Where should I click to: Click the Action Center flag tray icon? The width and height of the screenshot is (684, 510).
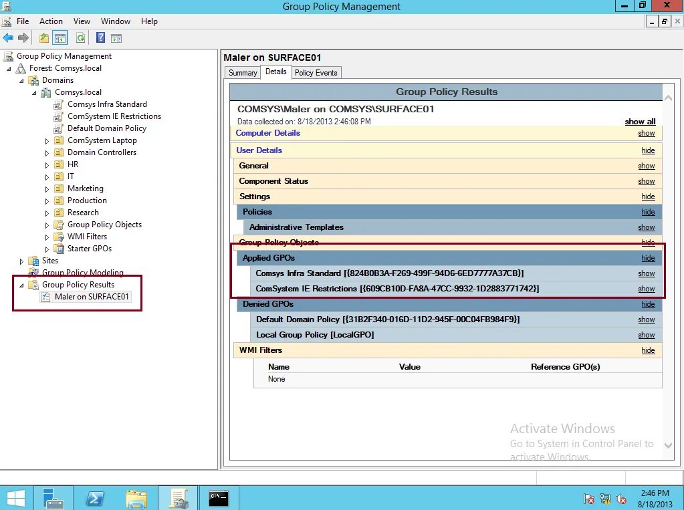[x=589, y=498]
